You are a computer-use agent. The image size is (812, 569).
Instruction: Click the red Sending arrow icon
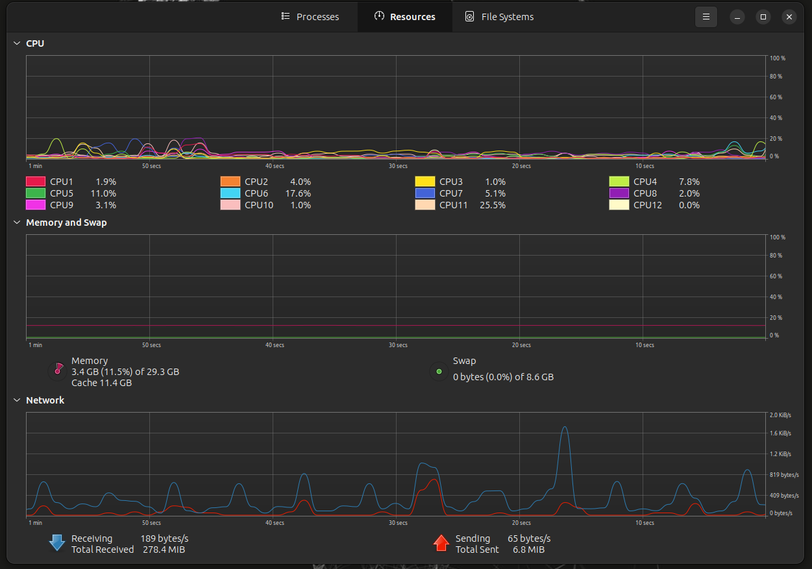(x=441, y=543)
